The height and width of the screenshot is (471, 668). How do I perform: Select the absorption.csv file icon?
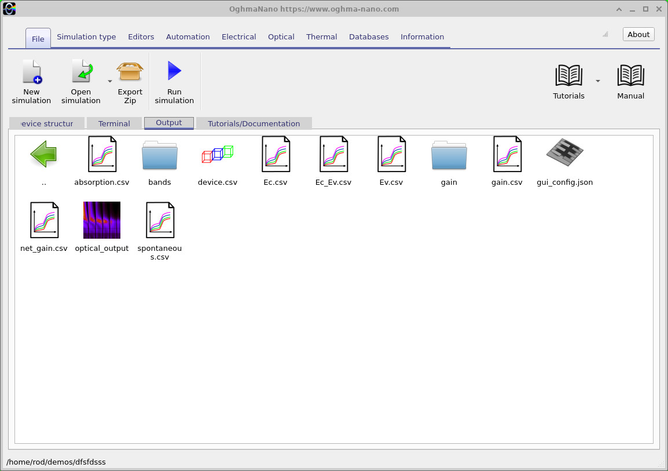click(x=102, y=154)
